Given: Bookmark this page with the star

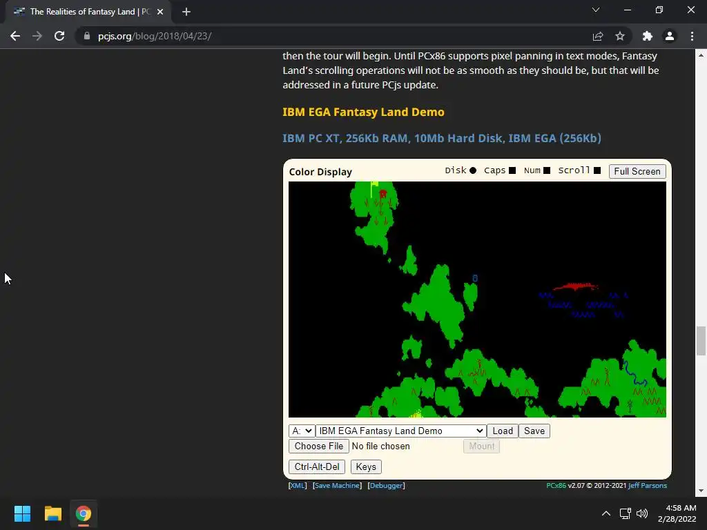Looking at the screenshot, I should 620,36.
